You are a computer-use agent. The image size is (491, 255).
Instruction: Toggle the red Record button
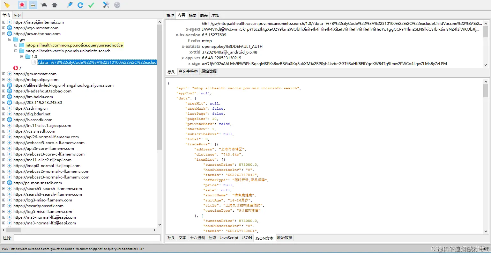22,5
